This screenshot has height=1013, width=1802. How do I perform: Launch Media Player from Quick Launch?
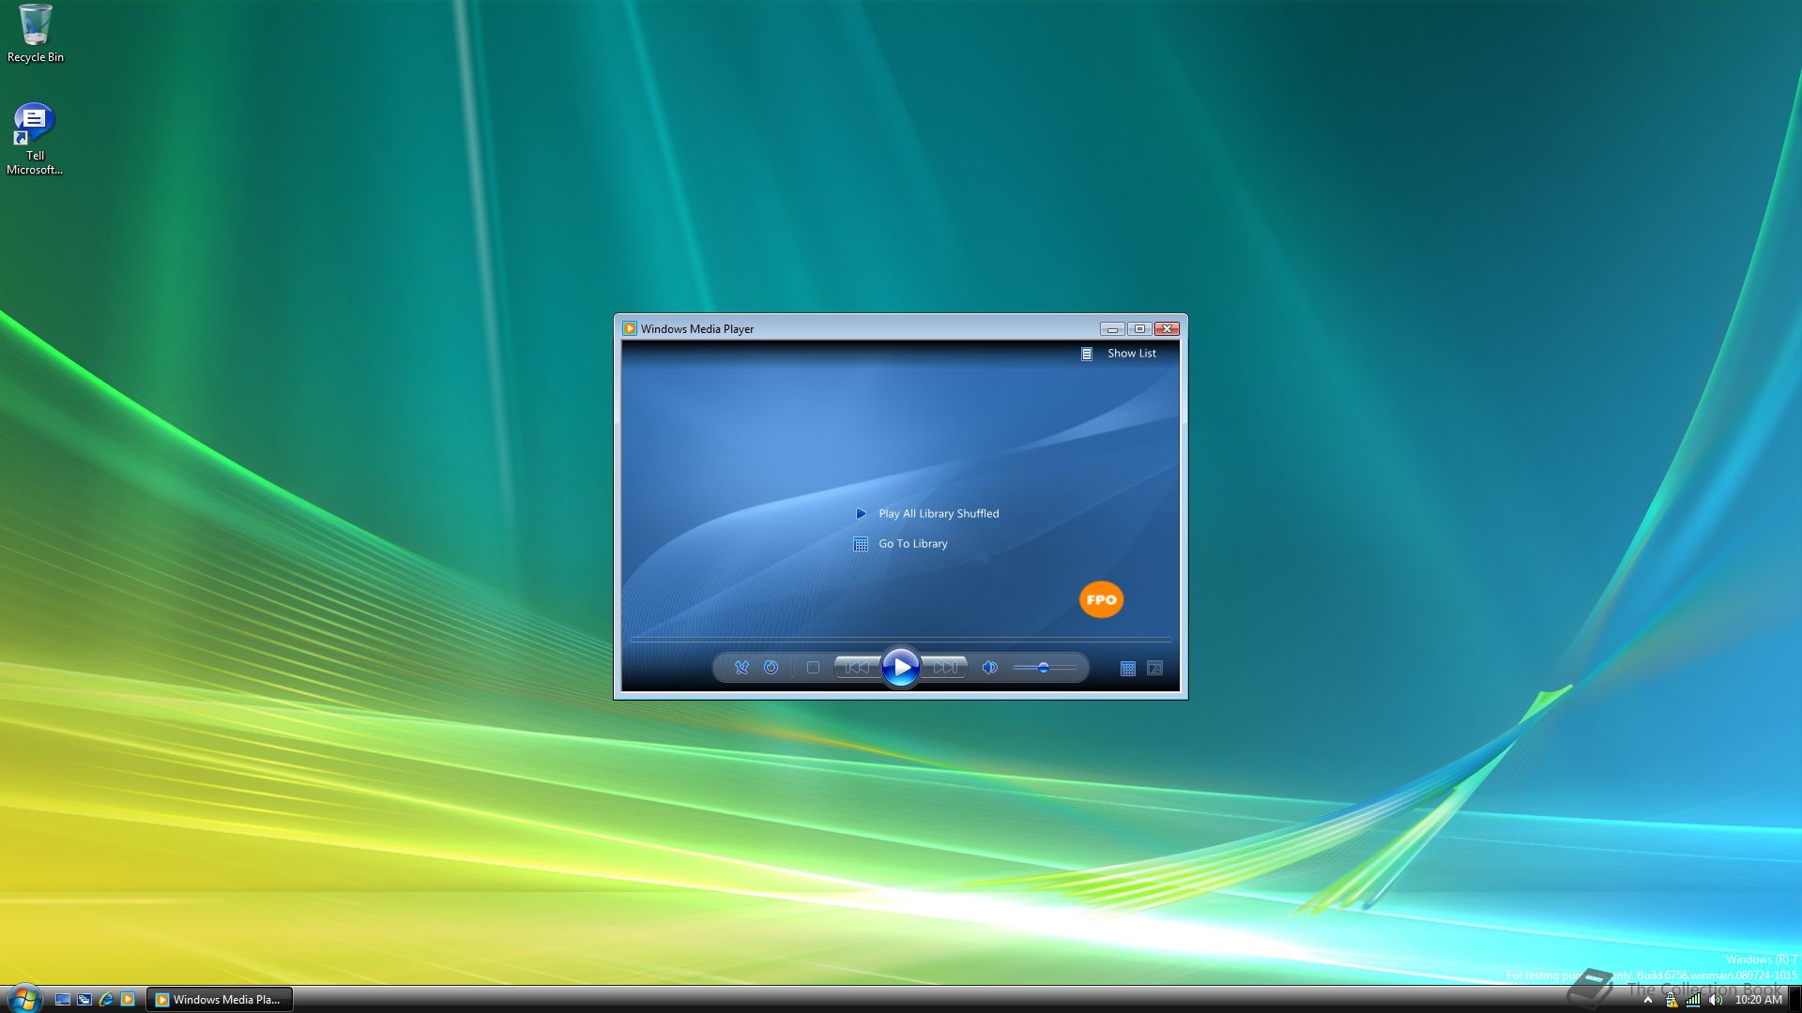point(128,1000)
